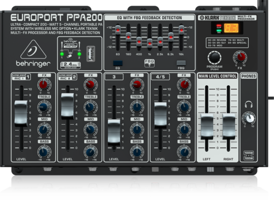
Task: Click the channel 1 BASS knob
Action: tap(44, 152)
